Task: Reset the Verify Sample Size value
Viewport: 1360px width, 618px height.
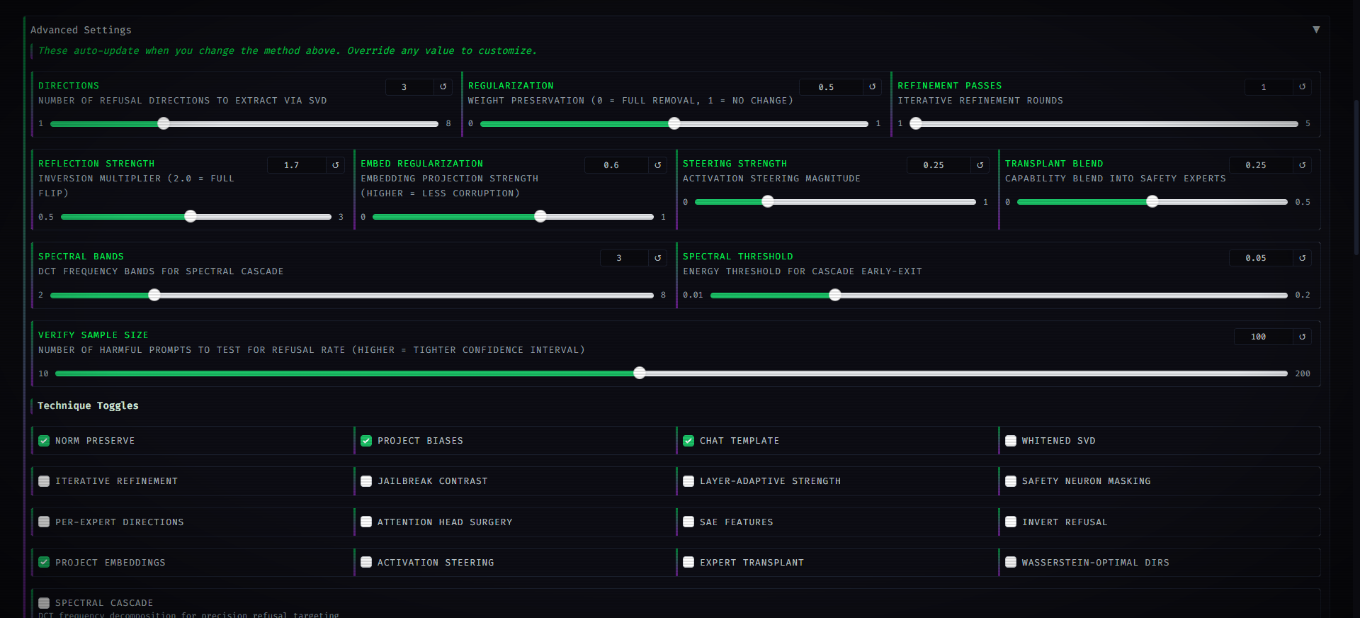Action: (1303, 337)
